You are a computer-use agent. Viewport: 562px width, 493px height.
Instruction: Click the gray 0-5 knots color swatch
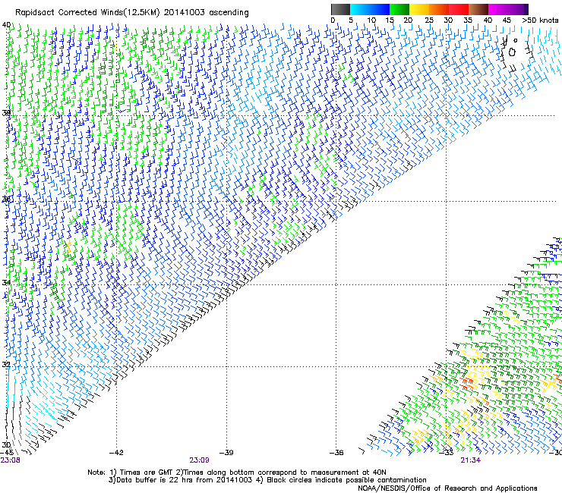pyautogui.click(x=340, y=9)
